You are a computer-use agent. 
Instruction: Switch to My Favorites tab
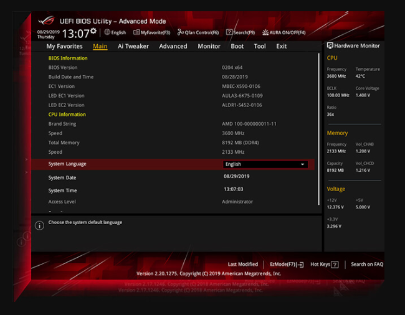[x=65, y=46]
